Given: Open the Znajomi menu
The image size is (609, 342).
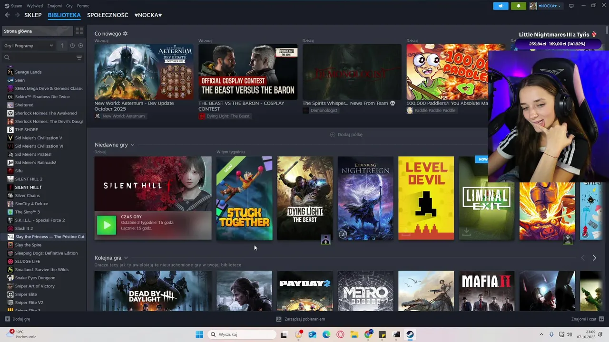Looking at the screenshot, I should tap(54, 6).
